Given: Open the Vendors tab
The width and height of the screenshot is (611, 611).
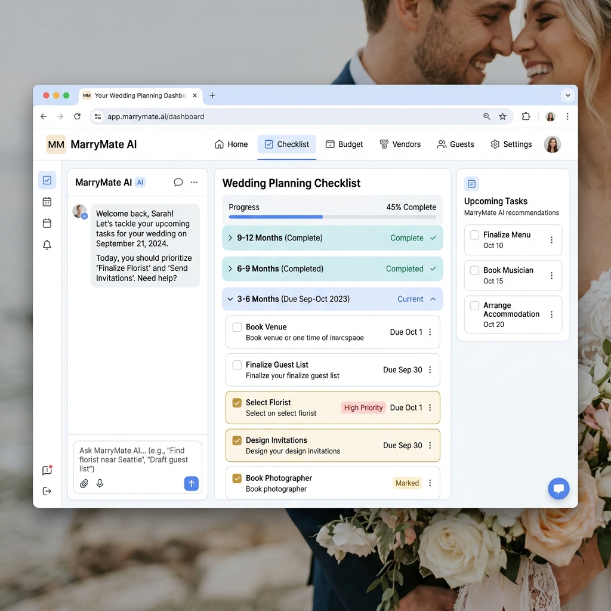Looking at the screenshot, I should [400, 144].
